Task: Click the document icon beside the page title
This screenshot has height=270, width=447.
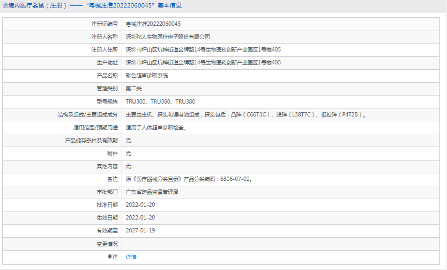Action: [x=5, y=5]
